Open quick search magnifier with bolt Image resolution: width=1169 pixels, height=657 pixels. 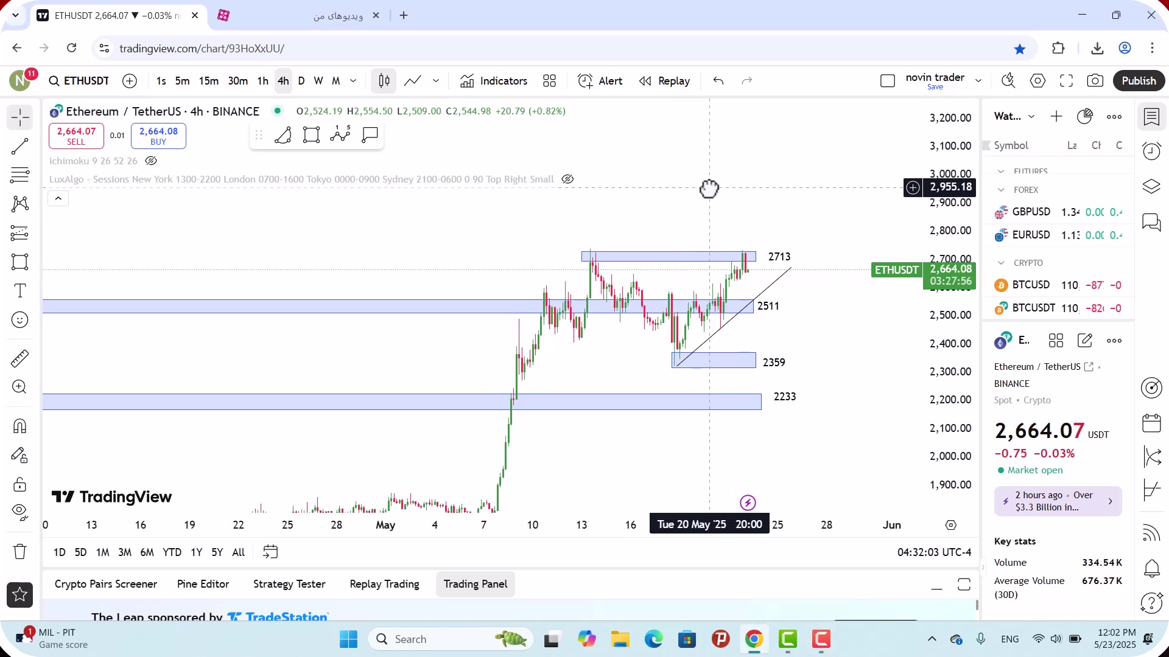(1008, 81)
